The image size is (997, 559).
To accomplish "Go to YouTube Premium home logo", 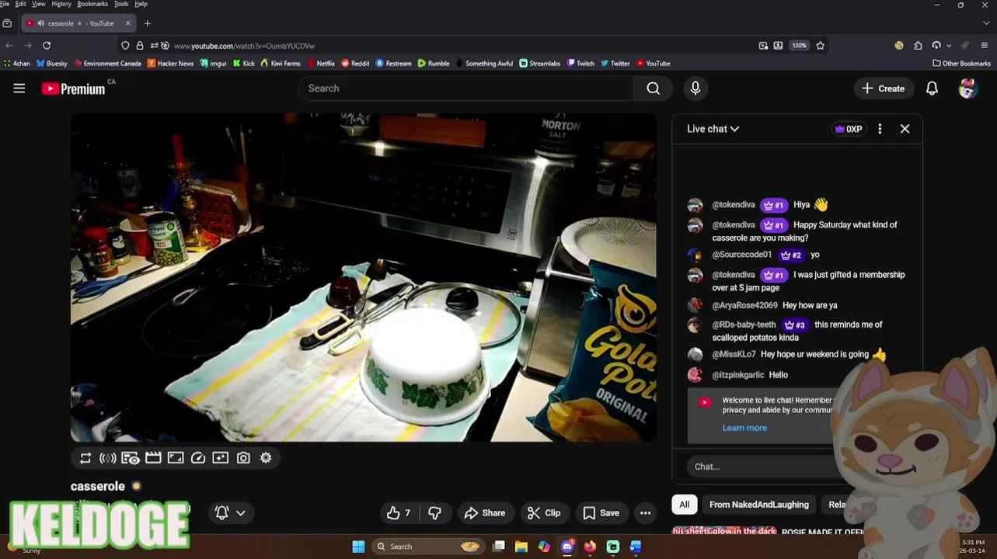I will coord(73,89).
